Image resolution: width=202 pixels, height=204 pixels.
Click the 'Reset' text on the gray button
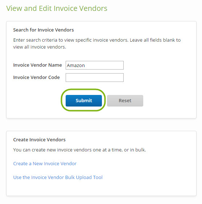point(125,101)
